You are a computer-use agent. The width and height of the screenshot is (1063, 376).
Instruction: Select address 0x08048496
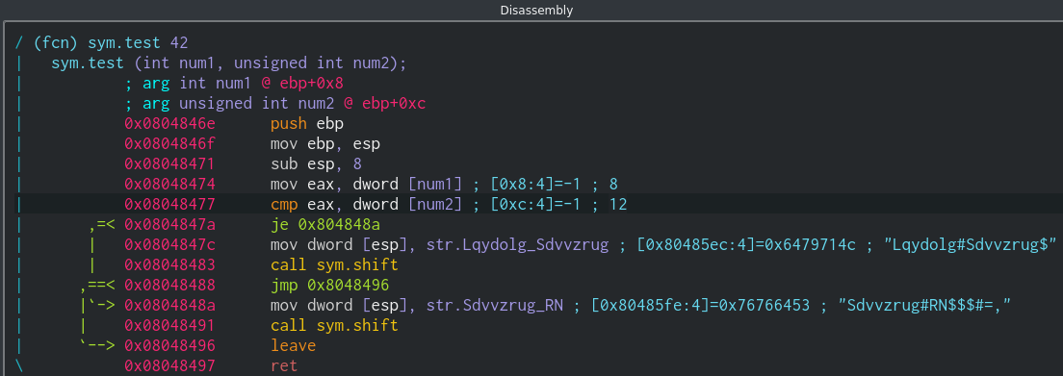click(169, 345)
